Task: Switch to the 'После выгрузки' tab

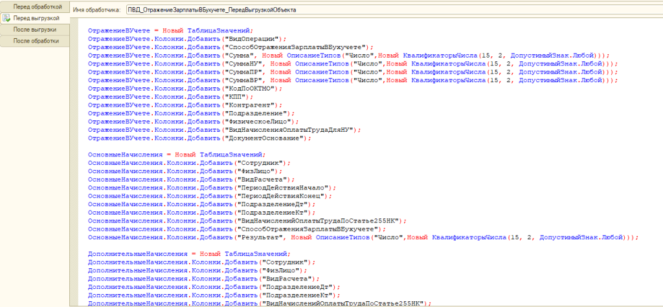Action: (x=34, y=30)
